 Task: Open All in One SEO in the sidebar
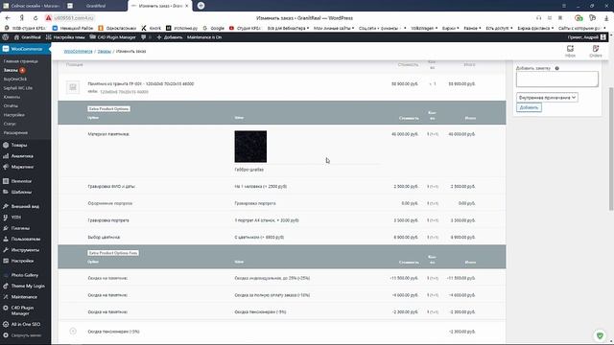(x=26, y=324)
